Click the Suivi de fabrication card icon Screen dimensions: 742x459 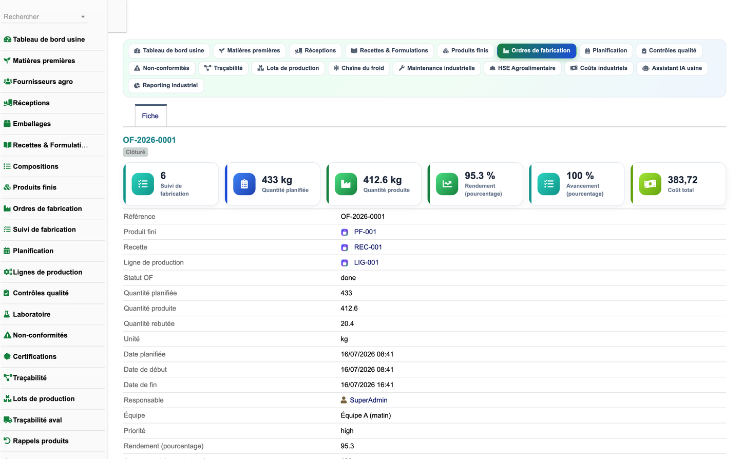[x=143, y=184]
